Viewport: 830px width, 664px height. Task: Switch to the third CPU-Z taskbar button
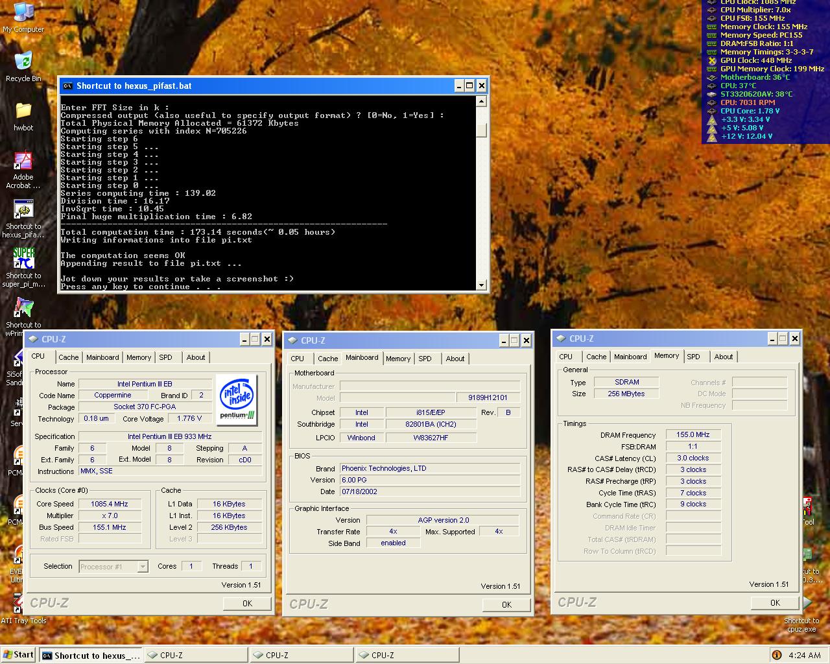tap(407, 656)
